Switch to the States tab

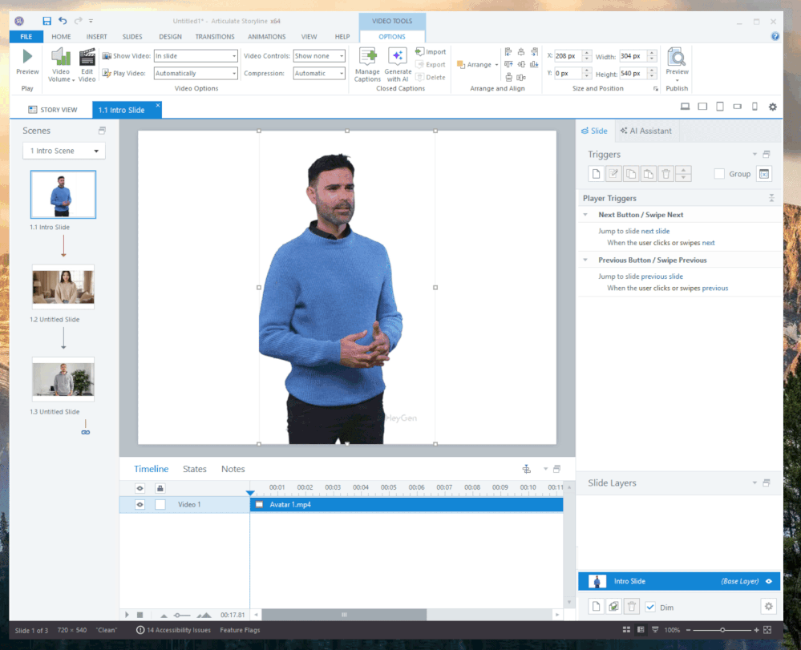click(x=194, y=469)
